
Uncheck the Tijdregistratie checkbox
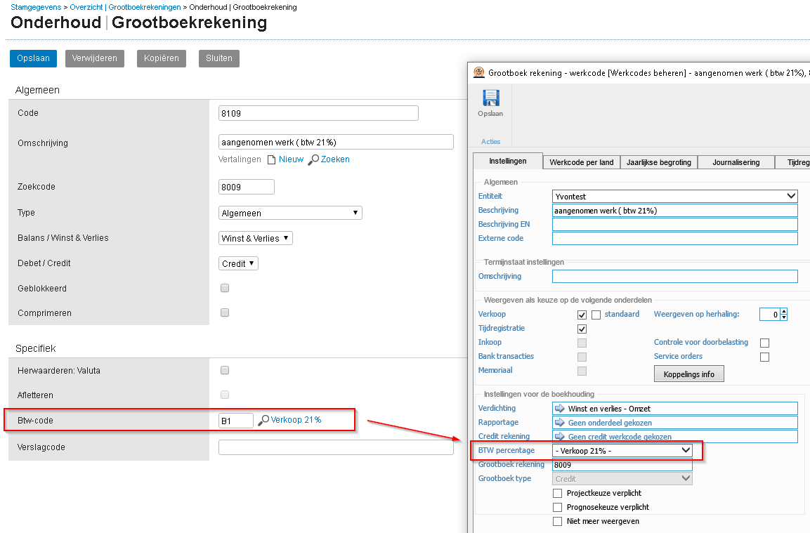coord(582,329)
